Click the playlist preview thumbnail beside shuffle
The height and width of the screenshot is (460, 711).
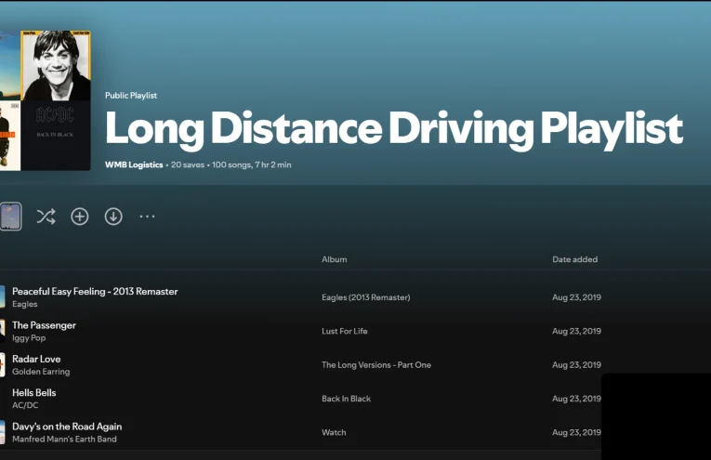click(10, 217)
